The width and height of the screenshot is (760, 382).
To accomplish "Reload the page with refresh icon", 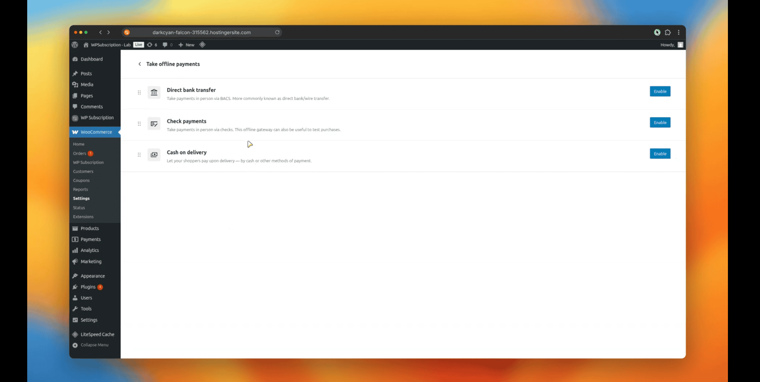I will [x=277, y=32].
